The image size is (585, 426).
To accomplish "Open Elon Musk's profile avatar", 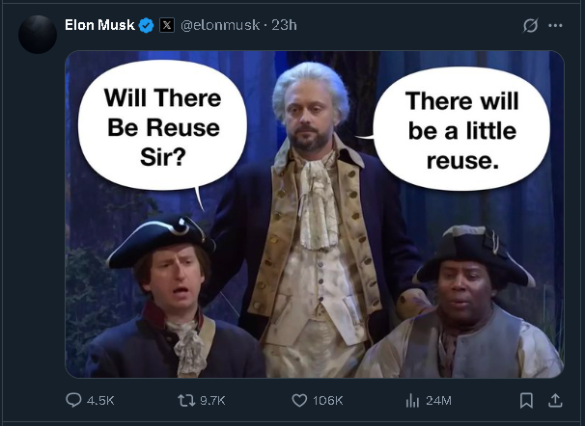I will 38,35.
